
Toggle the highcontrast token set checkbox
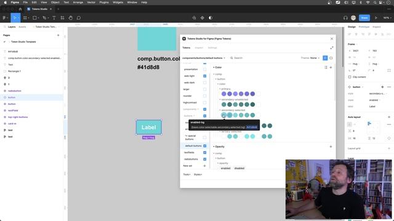(x=204, y=103)
